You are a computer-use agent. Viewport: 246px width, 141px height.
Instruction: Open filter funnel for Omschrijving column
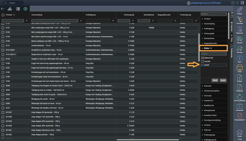tap(81, 21)
